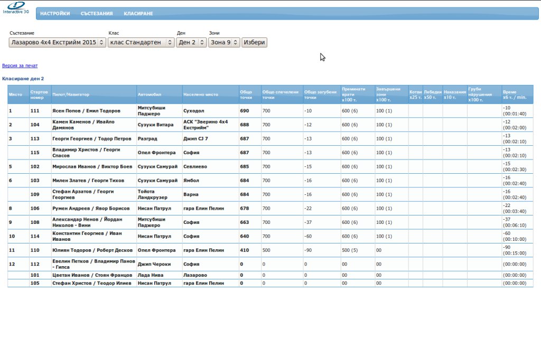Select start number 110 row cell

pyautogui.click(x=35, y=250)
